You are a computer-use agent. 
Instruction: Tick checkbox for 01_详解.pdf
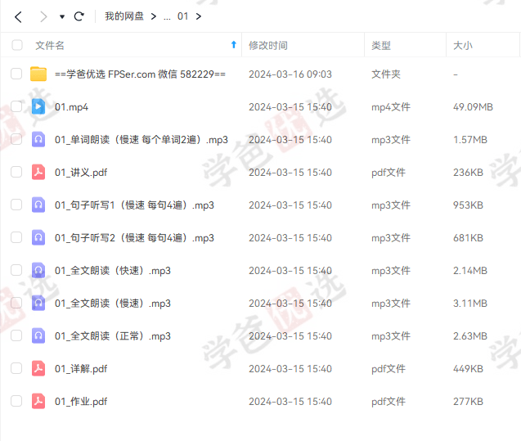[16, 368]
